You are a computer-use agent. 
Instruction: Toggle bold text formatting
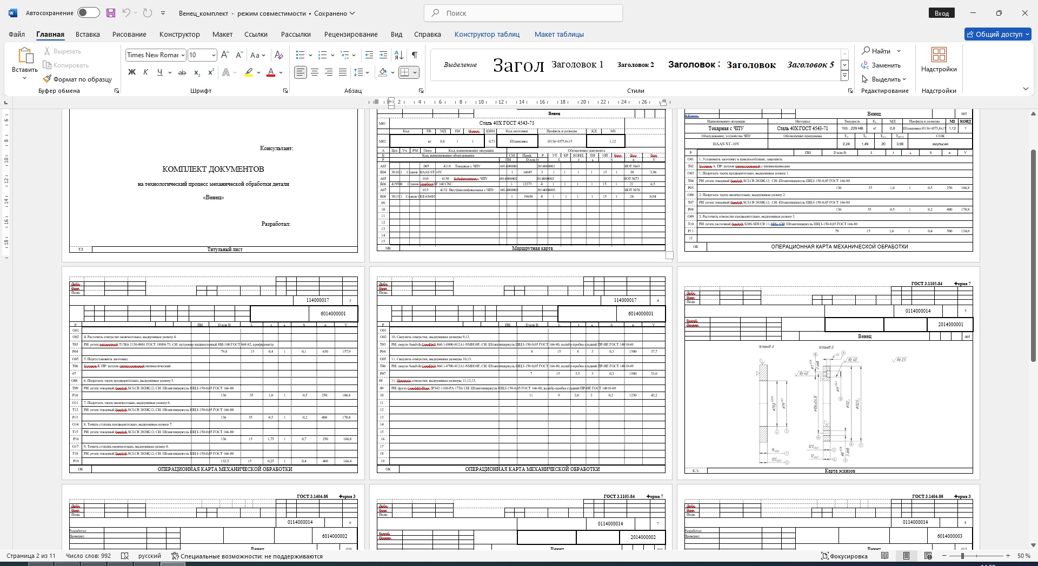click(131, 72)
